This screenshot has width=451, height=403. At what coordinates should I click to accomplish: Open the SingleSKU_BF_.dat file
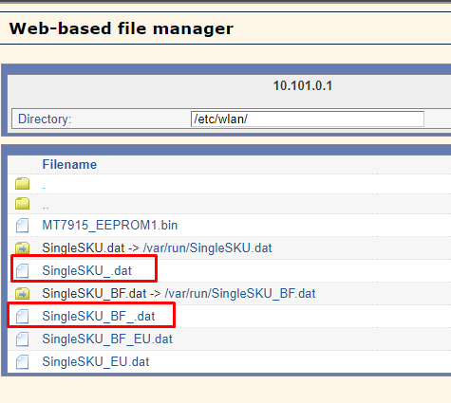pos(99,317)
